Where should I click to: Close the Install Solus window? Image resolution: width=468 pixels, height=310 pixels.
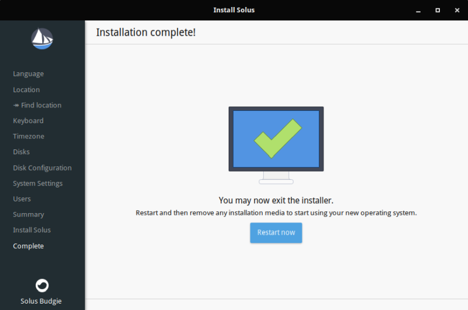(x=457, y=10)
